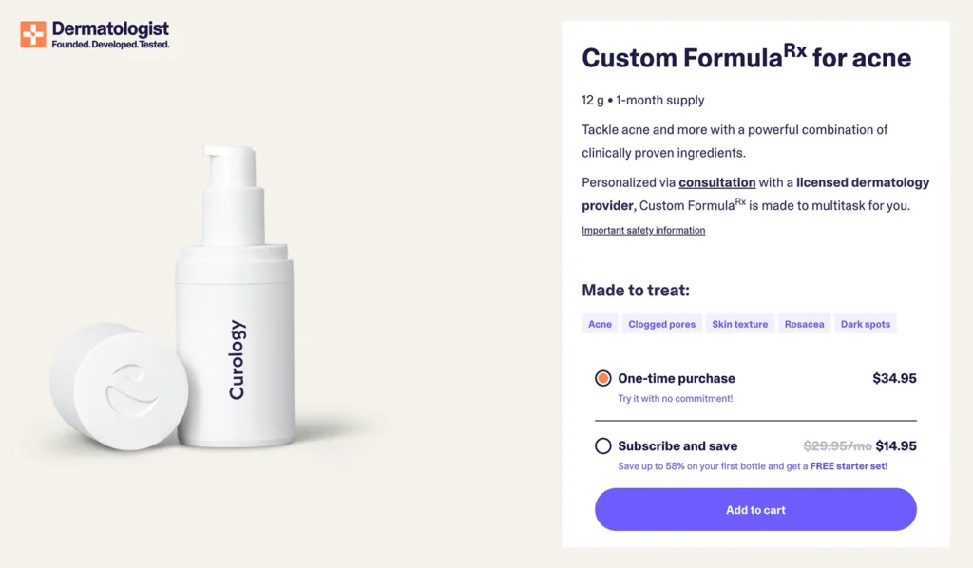Open the consultation link
973x568 pixels.
(x=716, y=182)
